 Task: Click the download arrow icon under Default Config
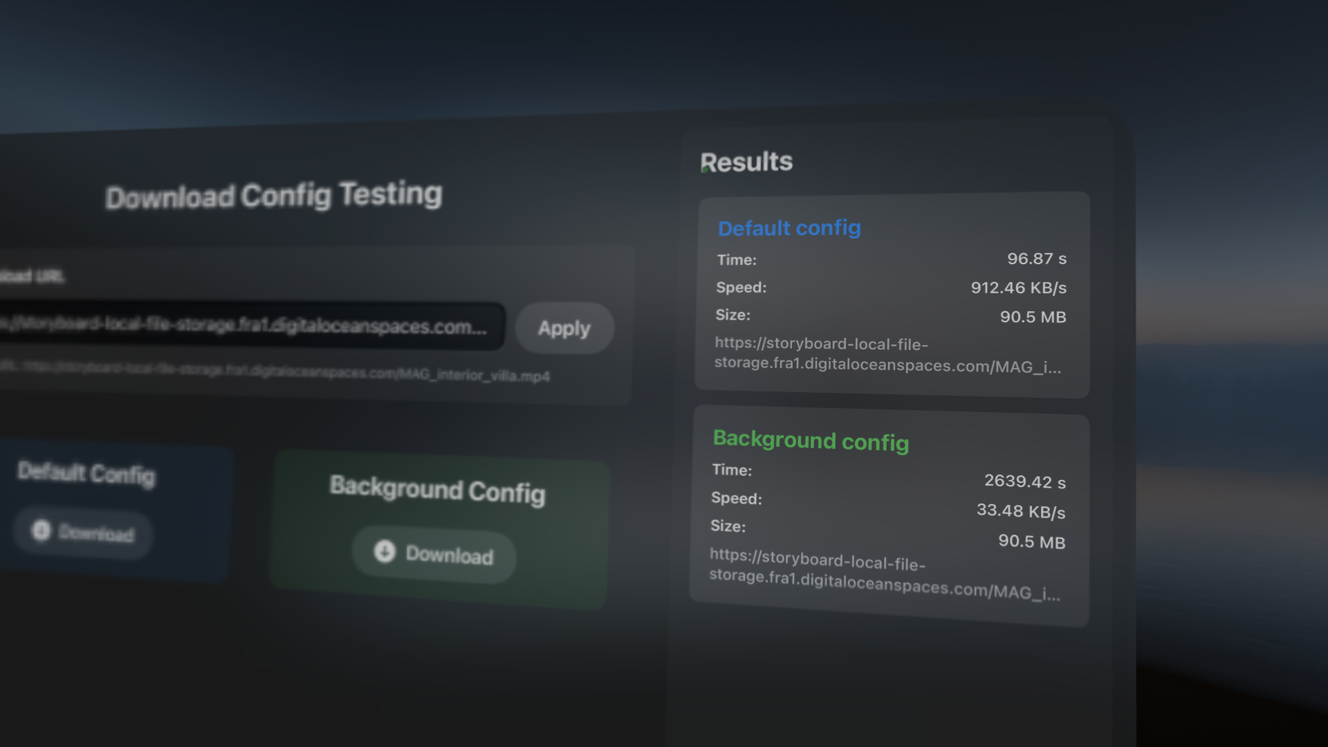[41, 531]
